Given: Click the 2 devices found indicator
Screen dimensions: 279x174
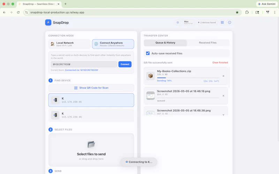Looking at the screenshot, I should (x=207, y=22).
